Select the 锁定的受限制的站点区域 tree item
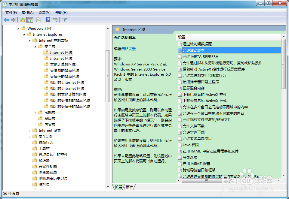Image resolution: width=289 pixels, height=199 pixels. (70, 101)
